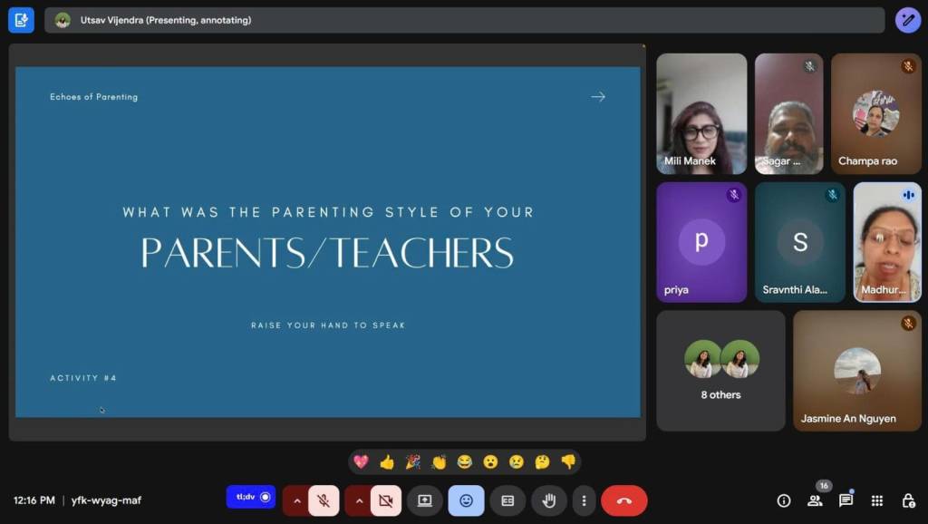Image resolution: width=928 pixels, height=524 pixels.
Task: Show the participants list
Action: [815, 500]
